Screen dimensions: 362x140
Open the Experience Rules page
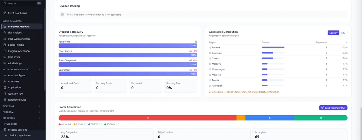pyautogui.click(x=22, y=100)
